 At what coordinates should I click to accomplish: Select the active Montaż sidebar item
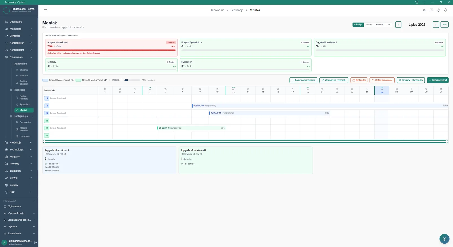pos(24,110)
